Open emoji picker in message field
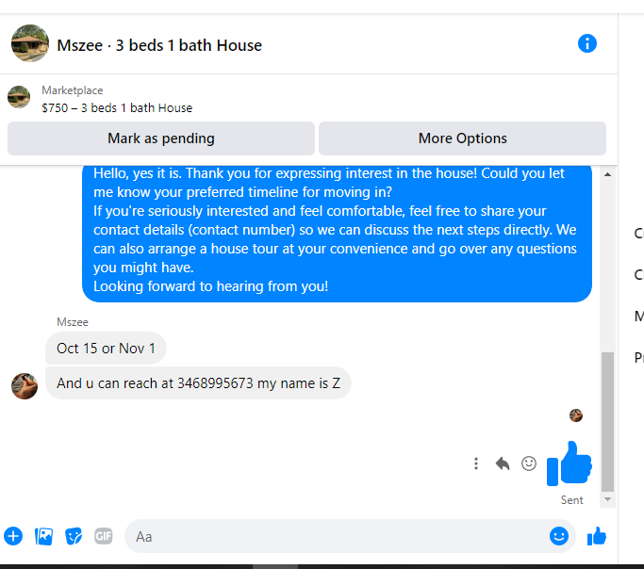Viewport: 644px width, 569px height. pos(559,536)
